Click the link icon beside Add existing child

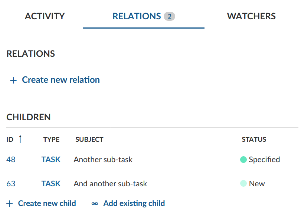point(95,204)
